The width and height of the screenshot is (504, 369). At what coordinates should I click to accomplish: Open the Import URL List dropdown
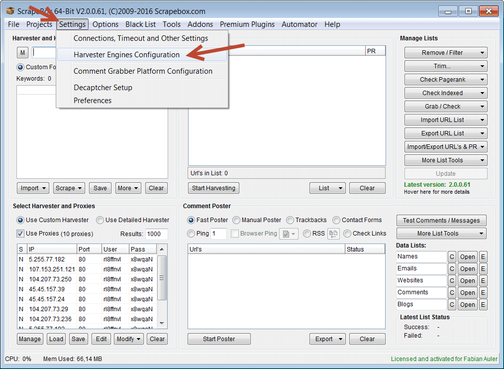click(x=445, y=120)
